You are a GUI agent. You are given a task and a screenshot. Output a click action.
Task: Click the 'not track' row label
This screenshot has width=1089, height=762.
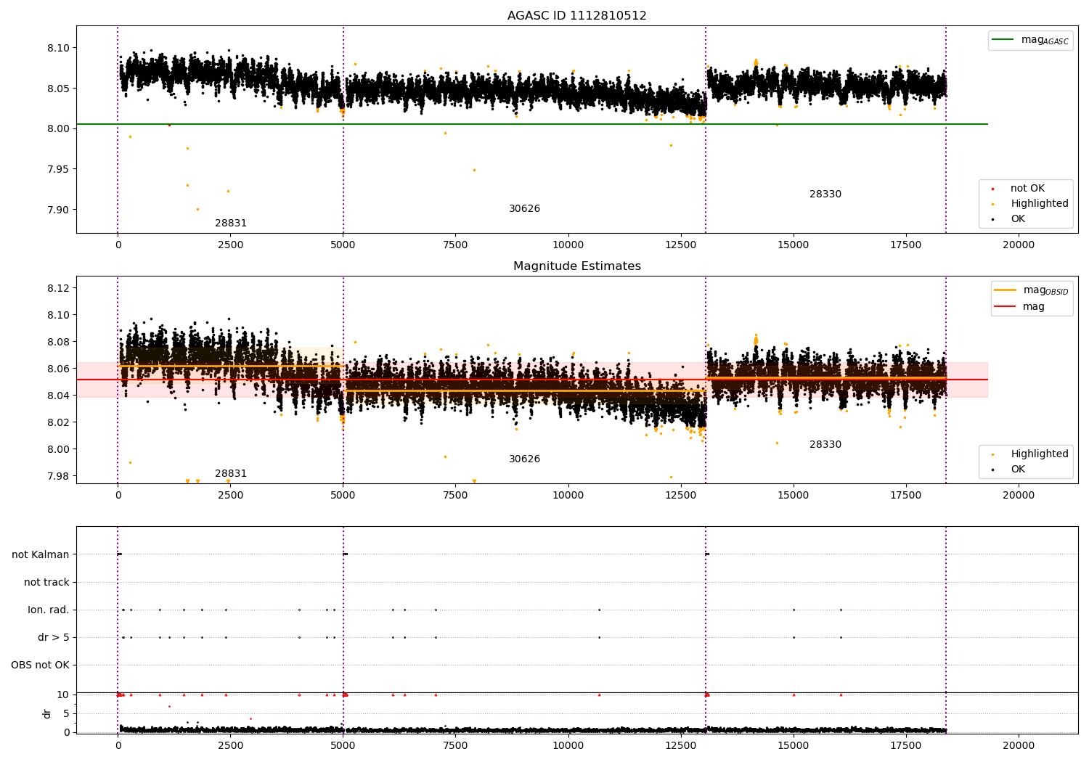click(x=46, y=583)
